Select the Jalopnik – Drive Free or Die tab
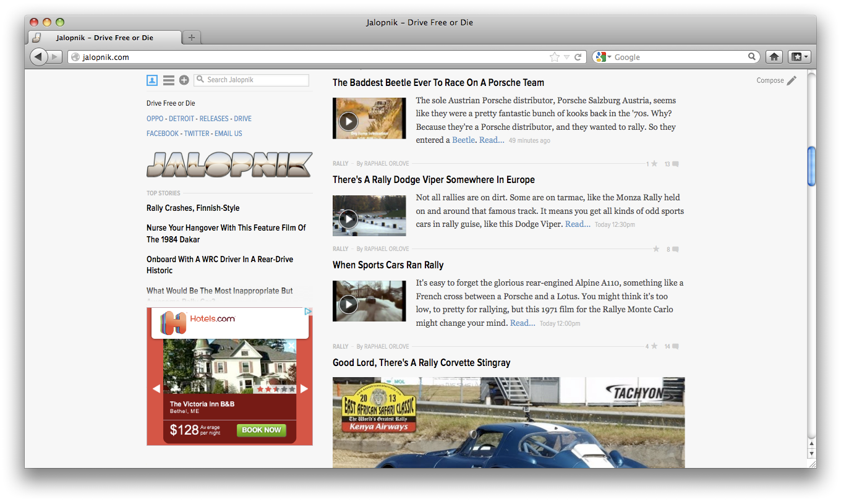 105,38
